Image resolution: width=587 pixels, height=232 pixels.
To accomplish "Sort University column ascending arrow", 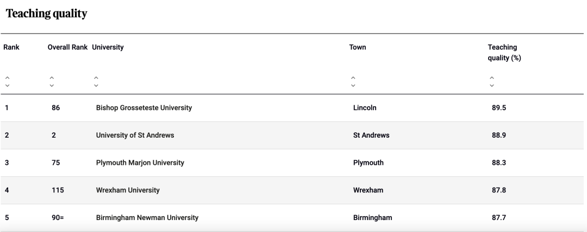I will point(96,78).
